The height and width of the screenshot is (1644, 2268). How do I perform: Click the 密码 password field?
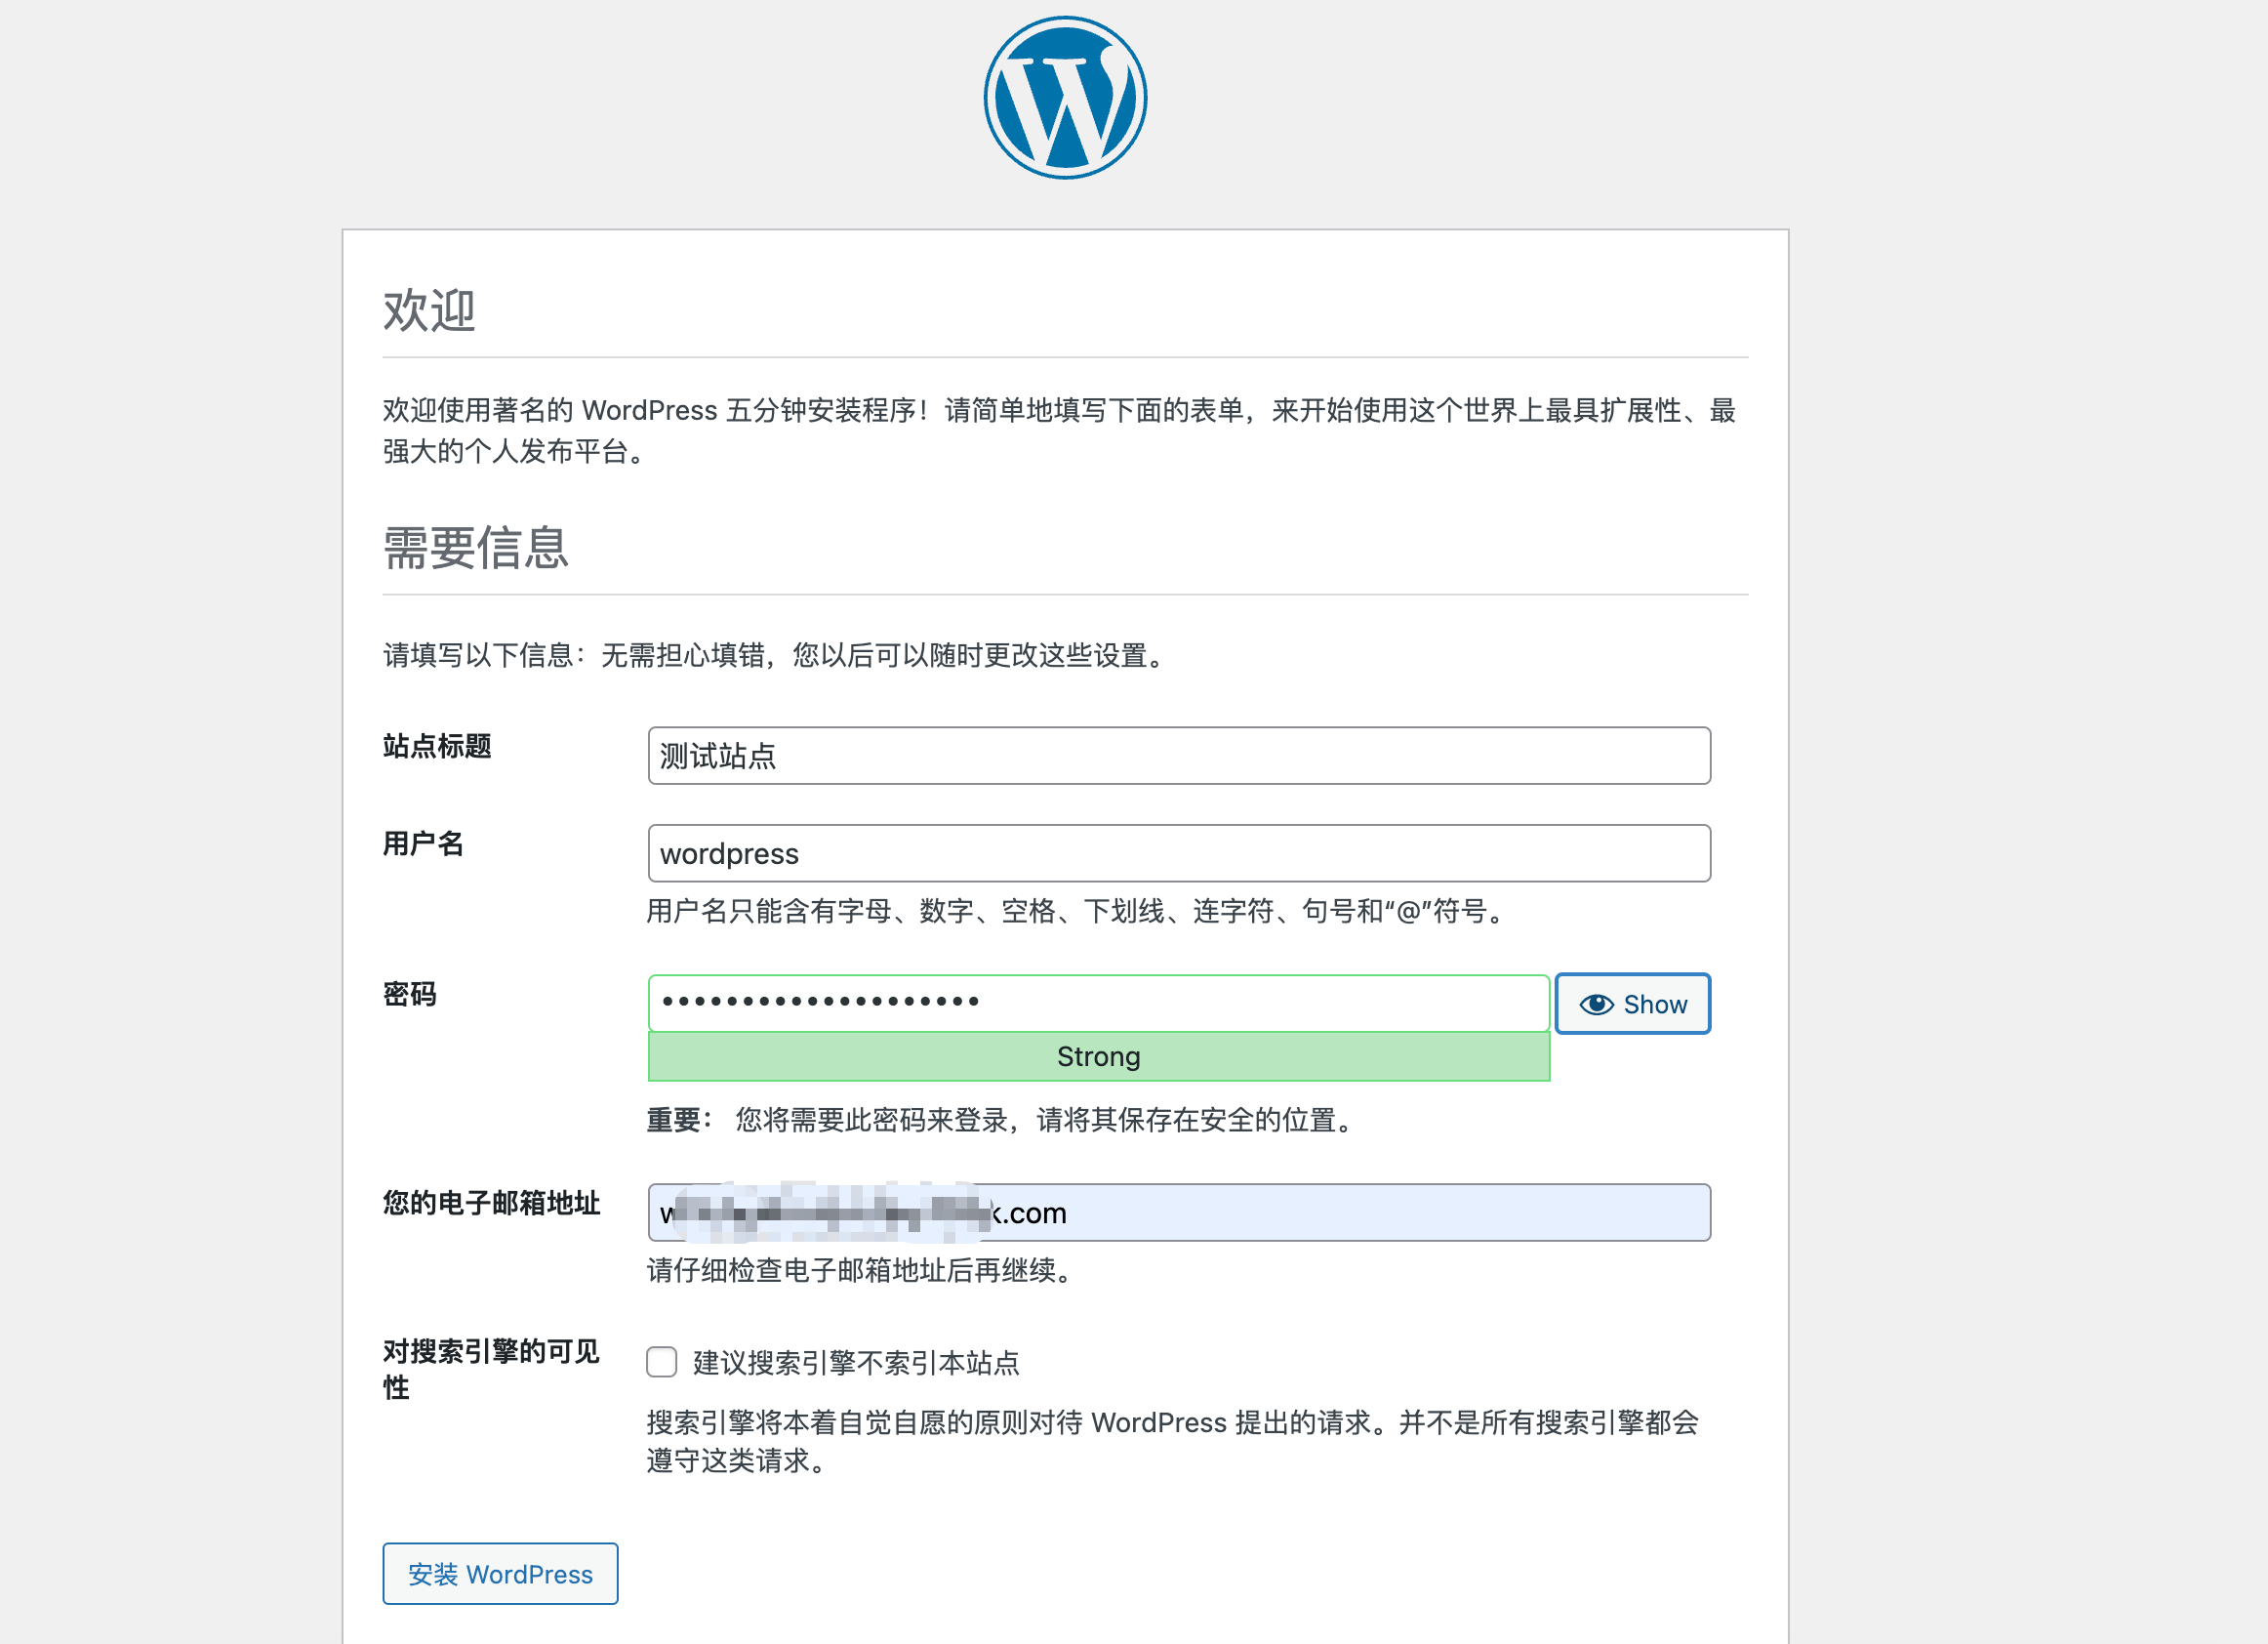1098,1003
